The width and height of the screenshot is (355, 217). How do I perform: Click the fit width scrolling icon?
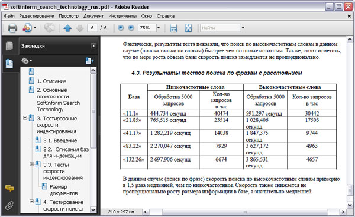point(173,28)
